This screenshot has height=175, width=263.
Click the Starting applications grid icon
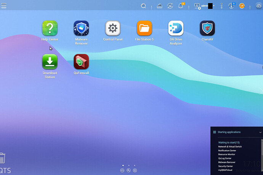[x=215, y=132]
